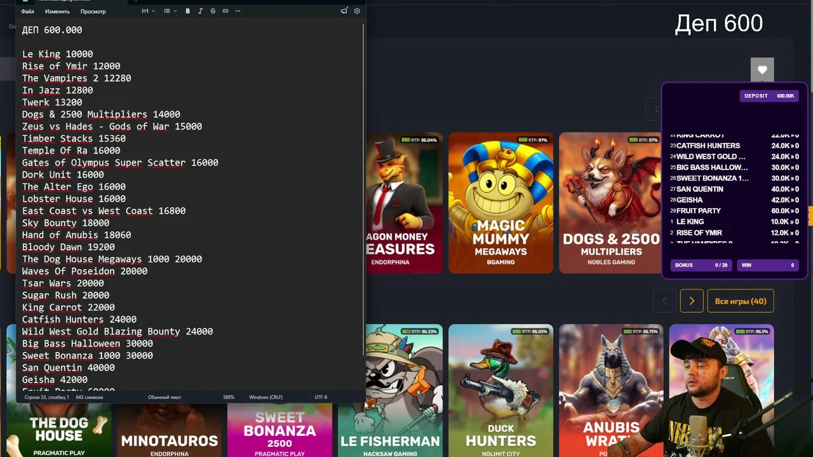The width and height of the screenshot is (813, 457).
Task: Click the 'The Alter Ego 16000' line
Action: click(x=74, y=187)
